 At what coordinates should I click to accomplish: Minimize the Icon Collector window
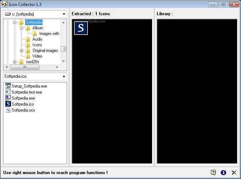click(x=213, y=5)
